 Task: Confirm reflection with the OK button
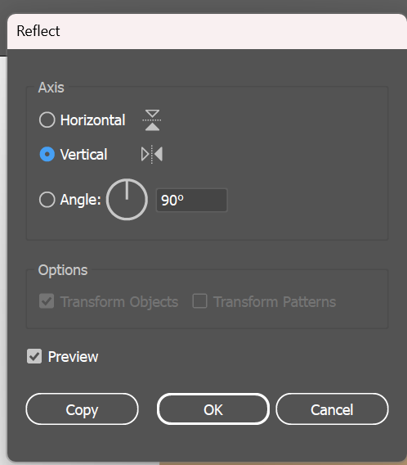(213, 409)
